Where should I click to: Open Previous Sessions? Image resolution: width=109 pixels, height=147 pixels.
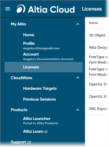tap(39, 99)
